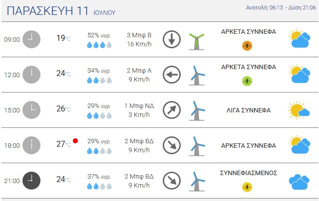Click the humidity droplets under 52% υγρ.

point(99,45)
